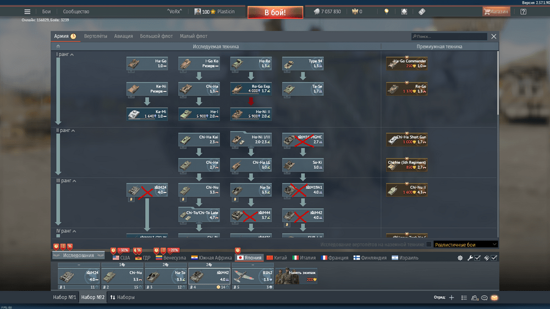Open the hamburger main menu icon

(27, 12)
